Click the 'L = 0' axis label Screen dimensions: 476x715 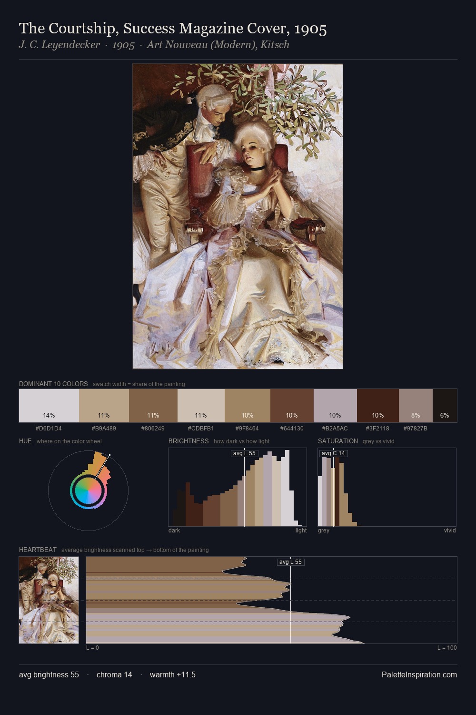(92, 648)
